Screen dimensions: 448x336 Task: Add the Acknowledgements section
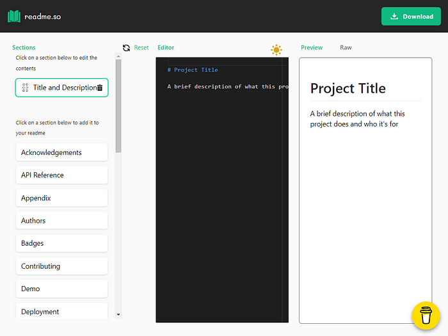coord(61,152)
